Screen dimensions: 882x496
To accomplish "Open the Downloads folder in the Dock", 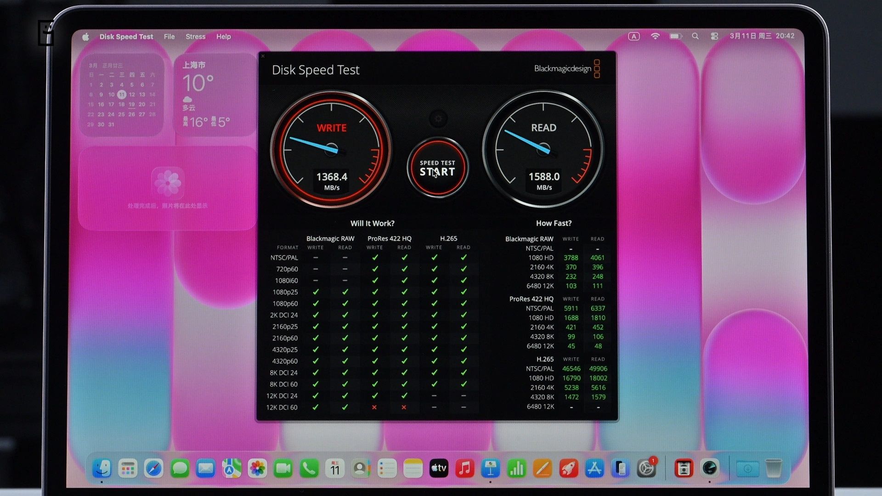I will [747, 468].
